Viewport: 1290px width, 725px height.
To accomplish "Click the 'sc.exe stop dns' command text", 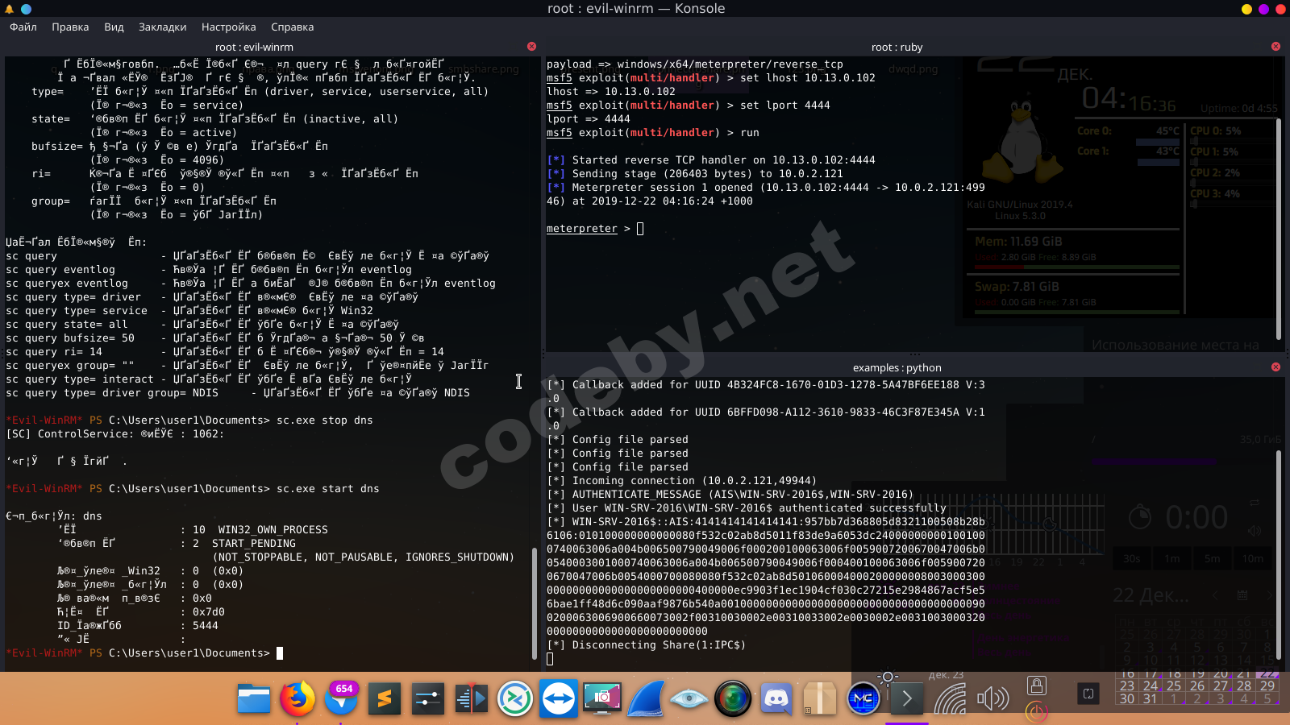I will [x=325, y=420].
